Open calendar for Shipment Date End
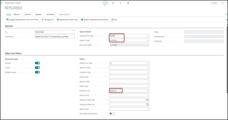This screenshot has width=228, height=120. [x=147, y=104]
